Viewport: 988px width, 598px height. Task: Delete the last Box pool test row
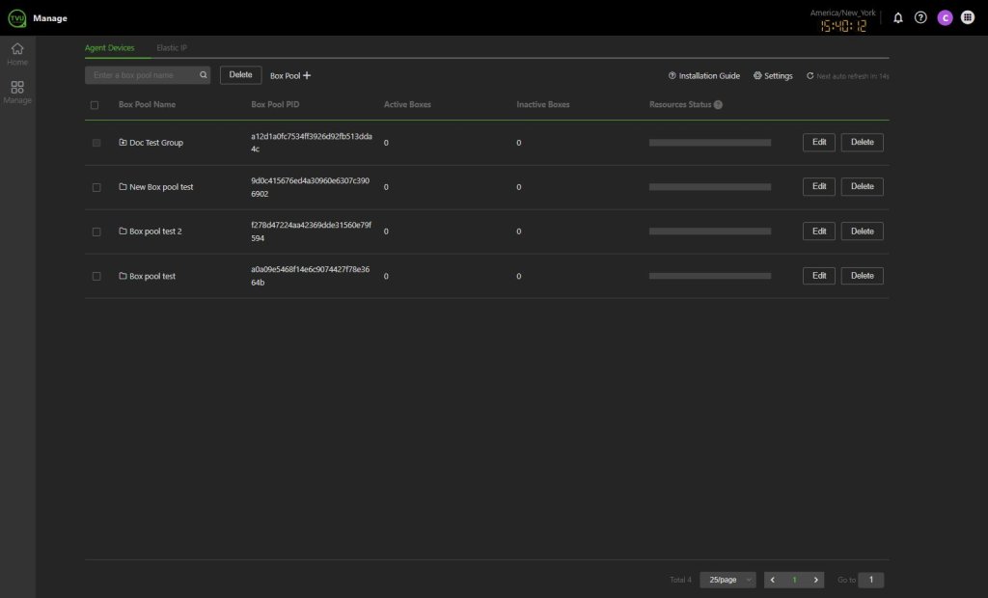[862, 276]
